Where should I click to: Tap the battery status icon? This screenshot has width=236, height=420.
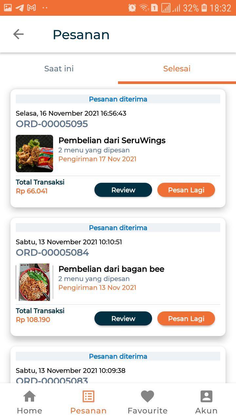(204, 8)
